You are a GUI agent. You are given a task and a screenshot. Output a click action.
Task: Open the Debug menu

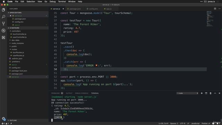pos(52,1)
